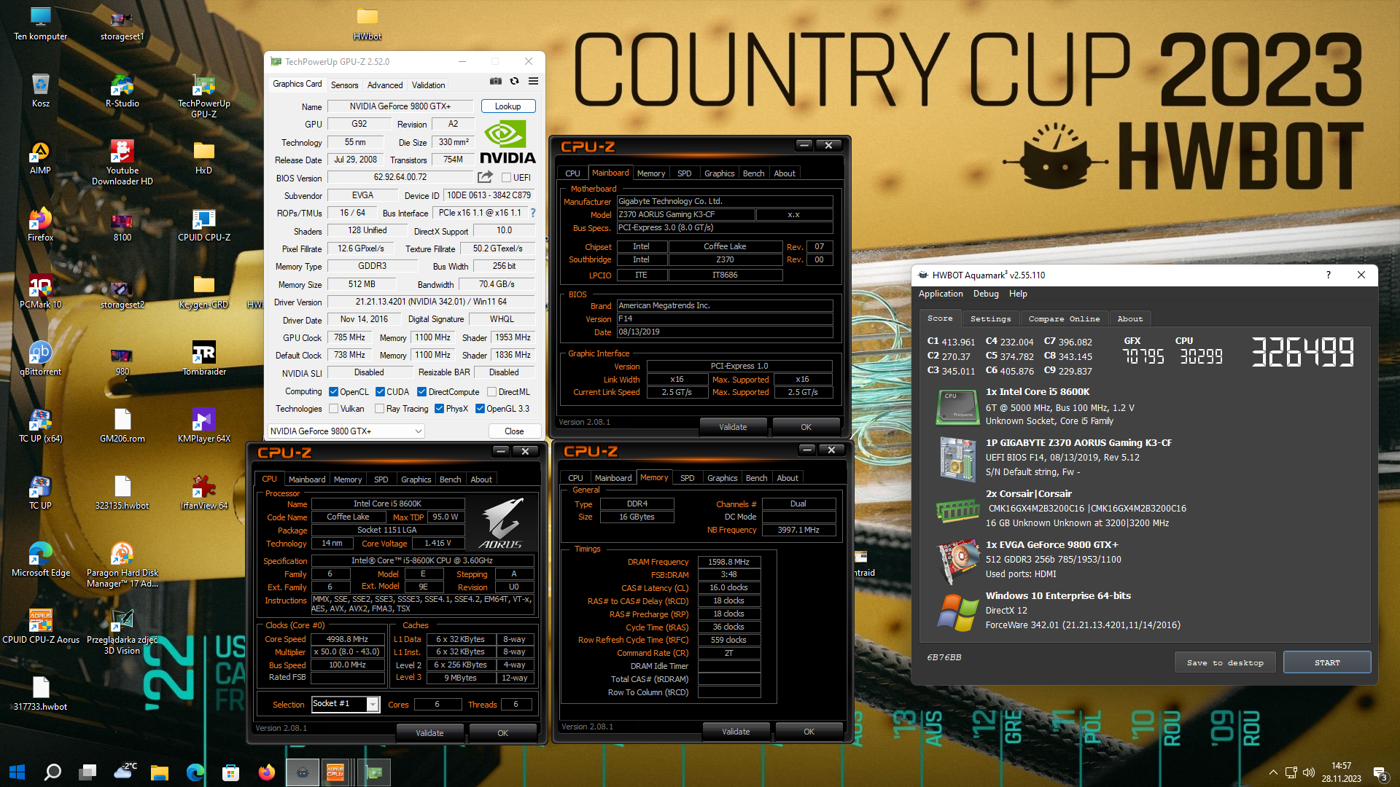The height and width of the screenshot is (787, 1400).
Task: Click GPU name field in GPU-Z
Action: tap(400, 106)
